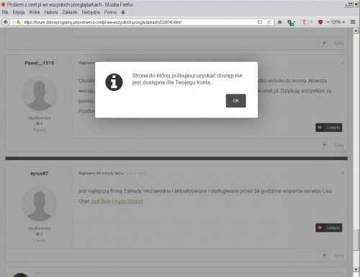This screenshot has width=360, height=277.
Task: Open the Firefox hamburger menu
Action: (353, 22)
